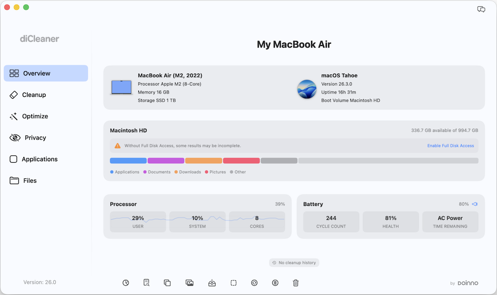Click the blue Applications storage bar segment
Viewport: 497px width, 295px height.
click(128, 161)
